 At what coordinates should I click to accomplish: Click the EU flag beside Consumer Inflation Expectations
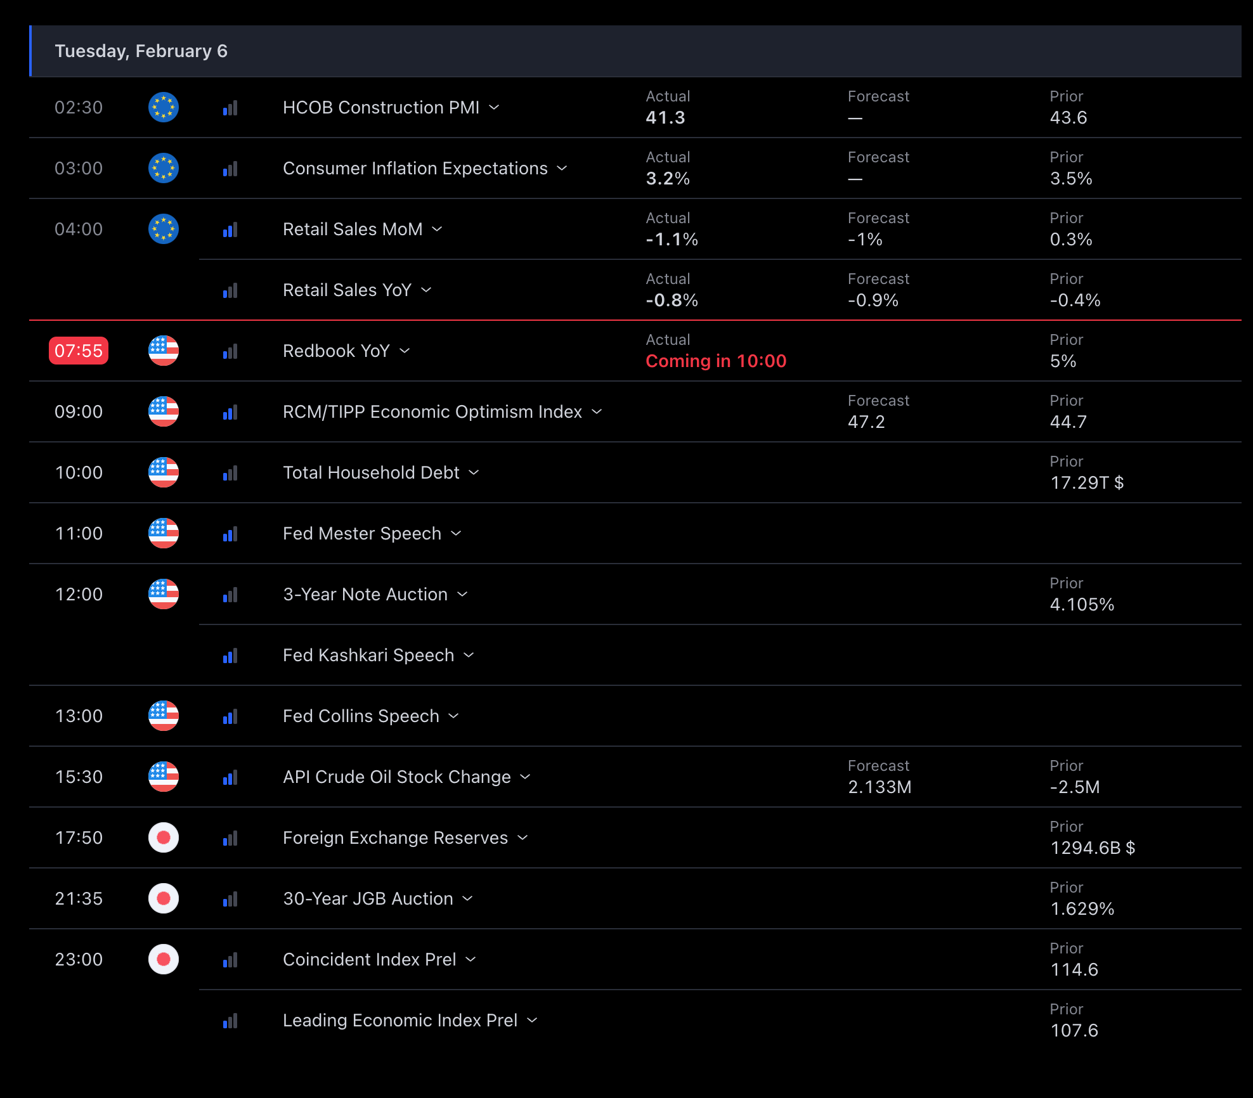pos(163,168)
